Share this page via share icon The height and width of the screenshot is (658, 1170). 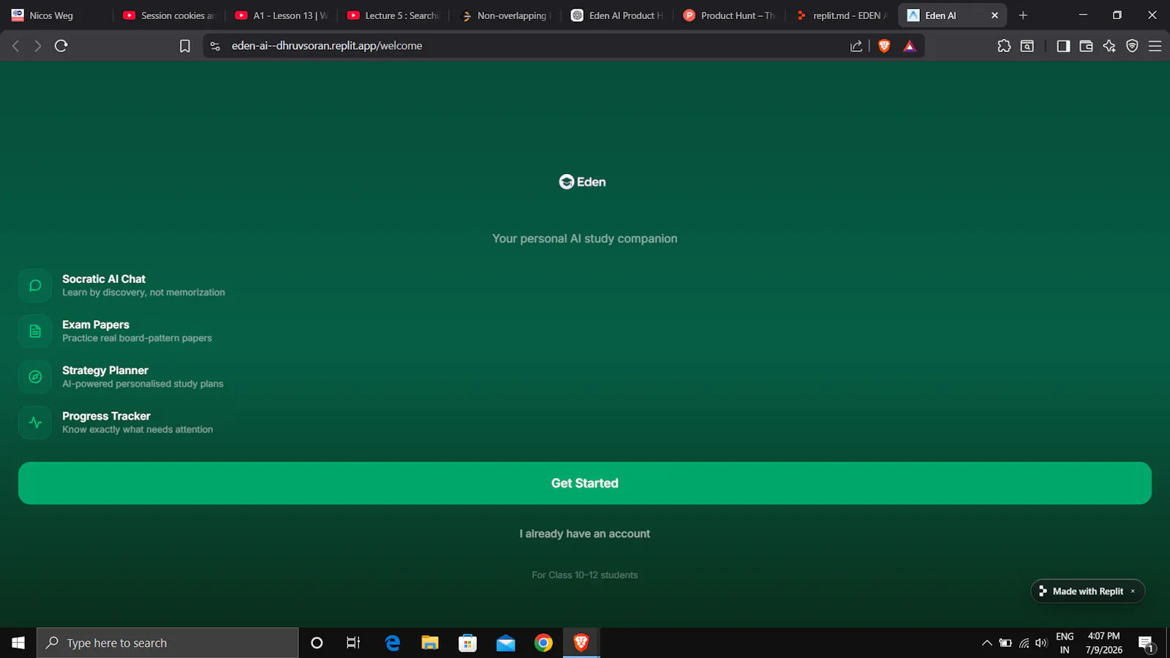click(x=856, y=46)
